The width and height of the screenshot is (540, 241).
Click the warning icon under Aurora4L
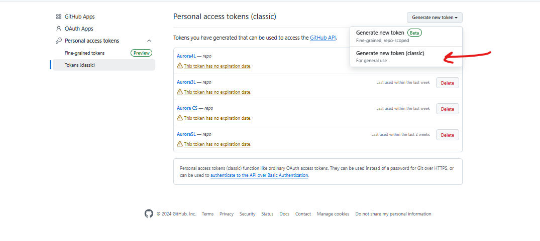coord(180,66)
